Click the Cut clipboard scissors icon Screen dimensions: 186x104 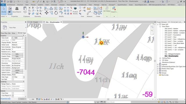[x=29, y=8]
